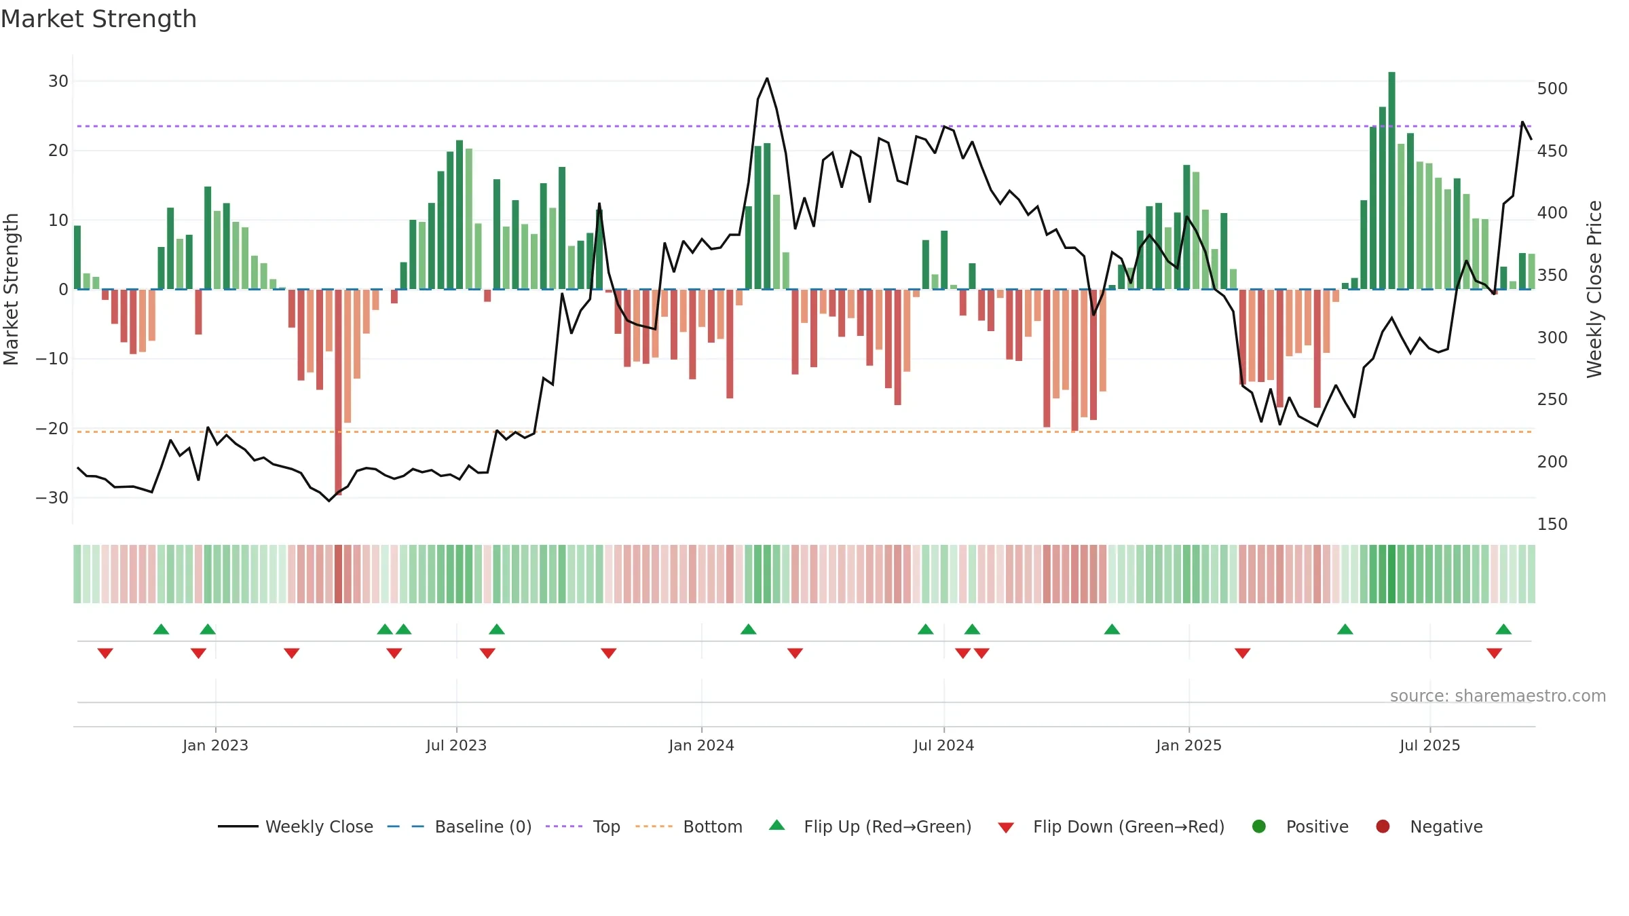Viewport: 1629px width, 916px height.
Task: Click the red Negative legend dot
Action: [x=1383, y=826]
